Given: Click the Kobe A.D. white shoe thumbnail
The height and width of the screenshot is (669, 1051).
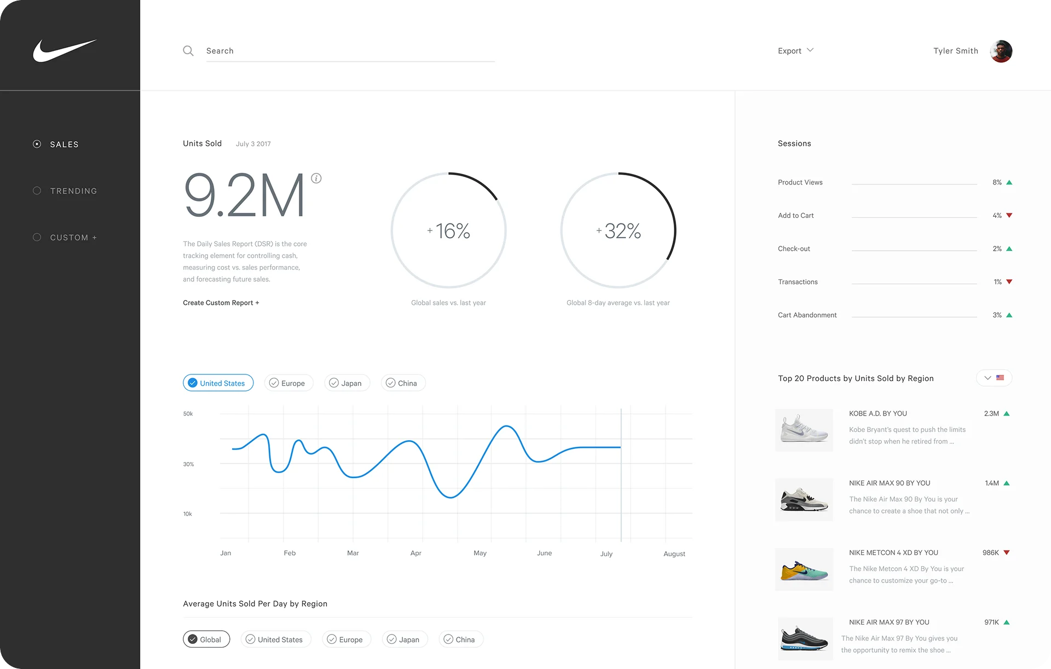Looking at the screenshot, I should pyautogui.click(x=804, y=430).
